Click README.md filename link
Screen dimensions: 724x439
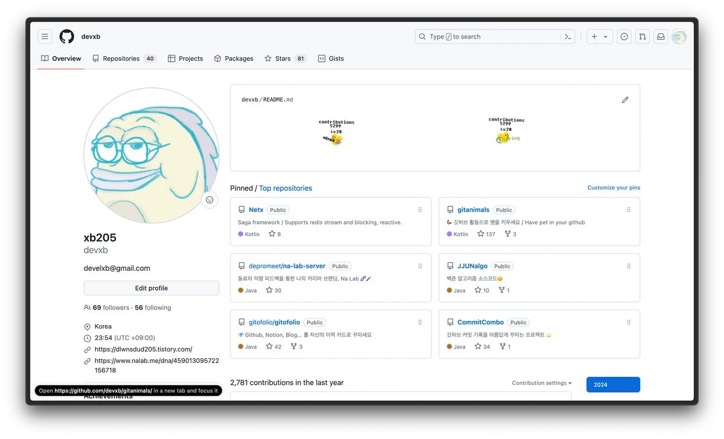pos(278,99)
